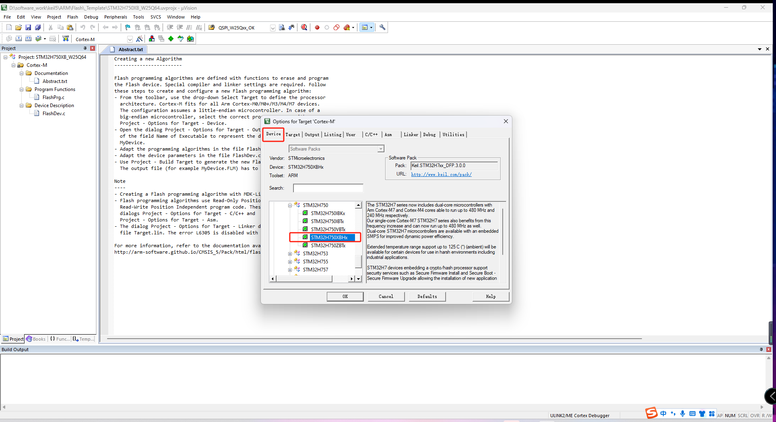Image resolution: width=776 pixels, height=422 pixels.
Task: Collapse the Documentation folder in Project tree
Action: [21, 73]
